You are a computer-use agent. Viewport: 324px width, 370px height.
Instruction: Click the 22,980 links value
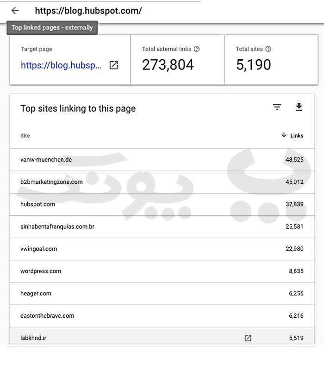pyautogui.click(x=294, y=249)
